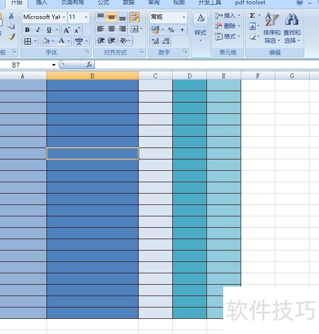Align text to top
This screenshot has width=319, height=334.
(101, 17)
